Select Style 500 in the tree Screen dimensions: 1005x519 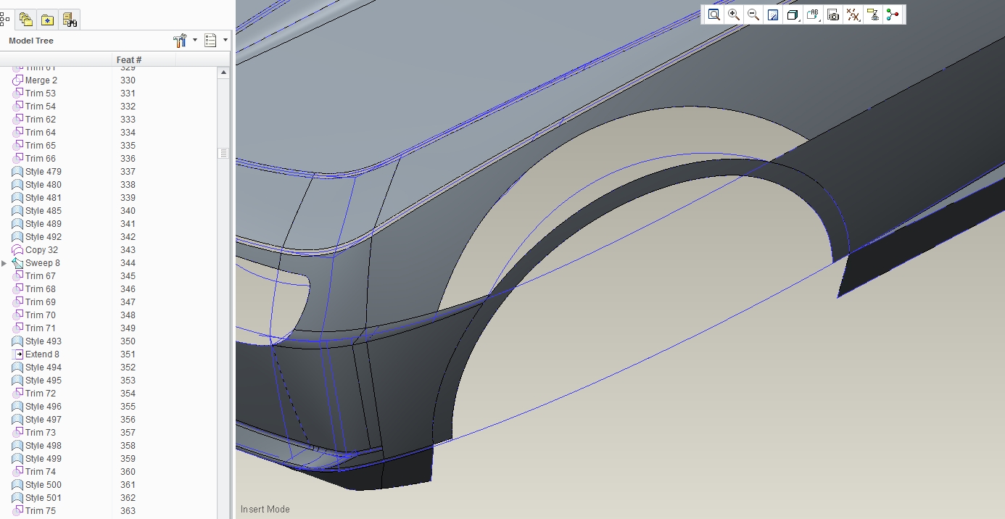pyautogui.click(x=44, y=485)
